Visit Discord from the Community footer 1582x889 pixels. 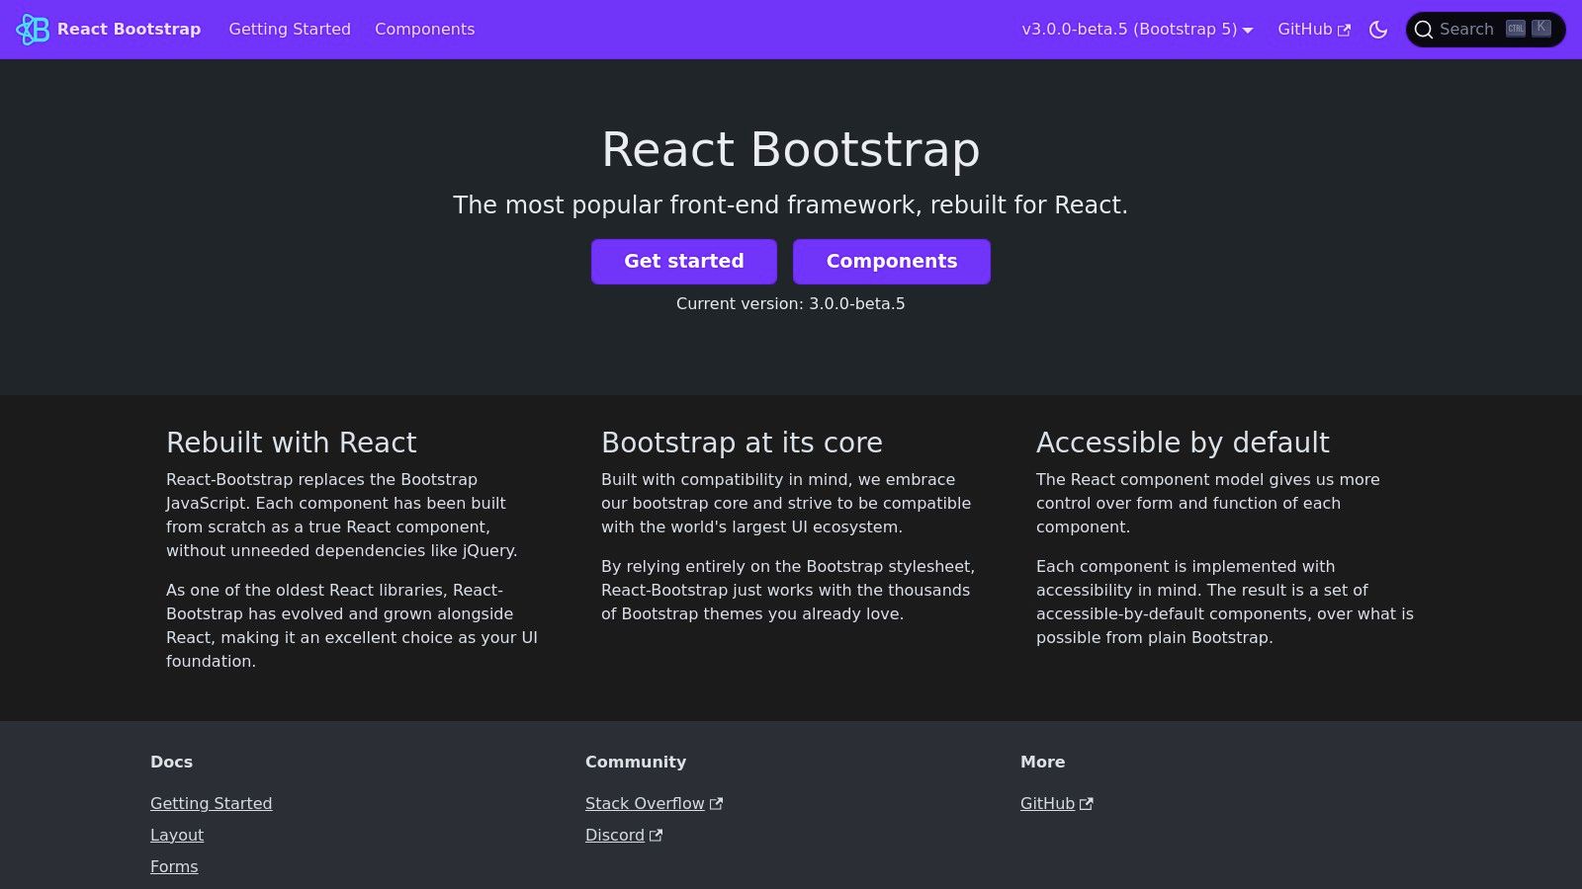pyautogui.click(x=614, y=835)
